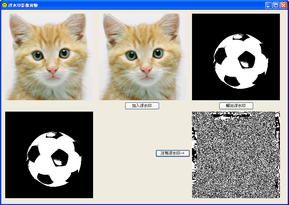
Task: Select the noise pattern image at bottom right
Action: (236, 155)
